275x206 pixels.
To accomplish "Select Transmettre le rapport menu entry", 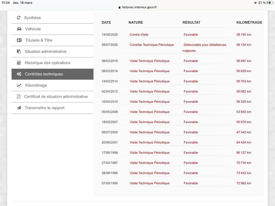I will [x=45, y=108].
